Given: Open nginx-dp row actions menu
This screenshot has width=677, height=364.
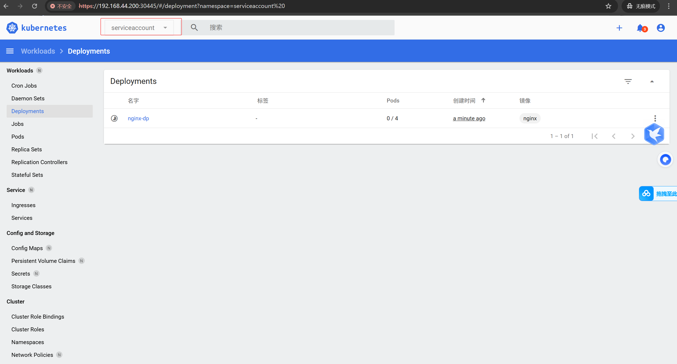Looking at the screenshot, I should [x=655, y=118].
